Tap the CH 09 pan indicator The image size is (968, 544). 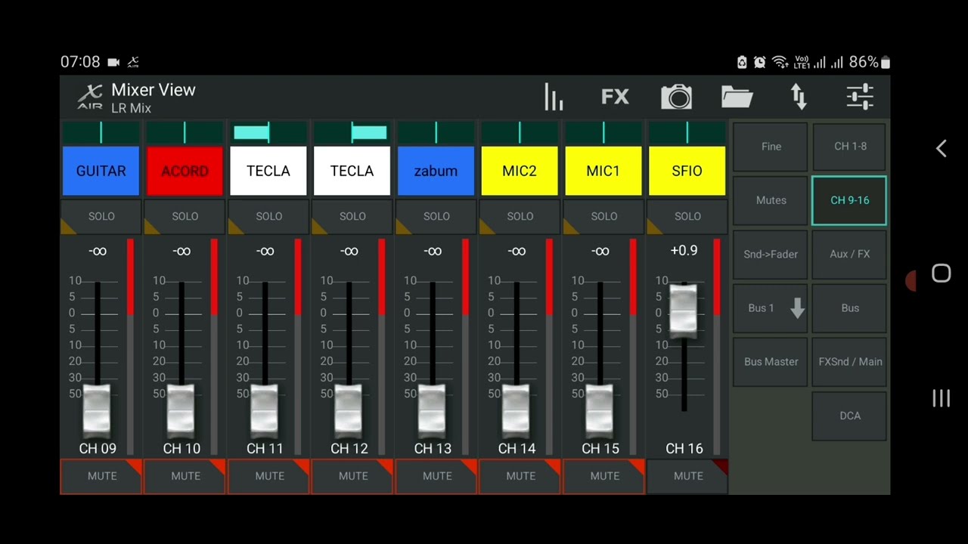coord(101,134)
